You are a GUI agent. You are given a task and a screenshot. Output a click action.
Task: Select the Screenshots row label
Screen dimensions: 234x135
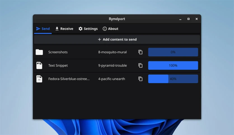coord(58,52)
